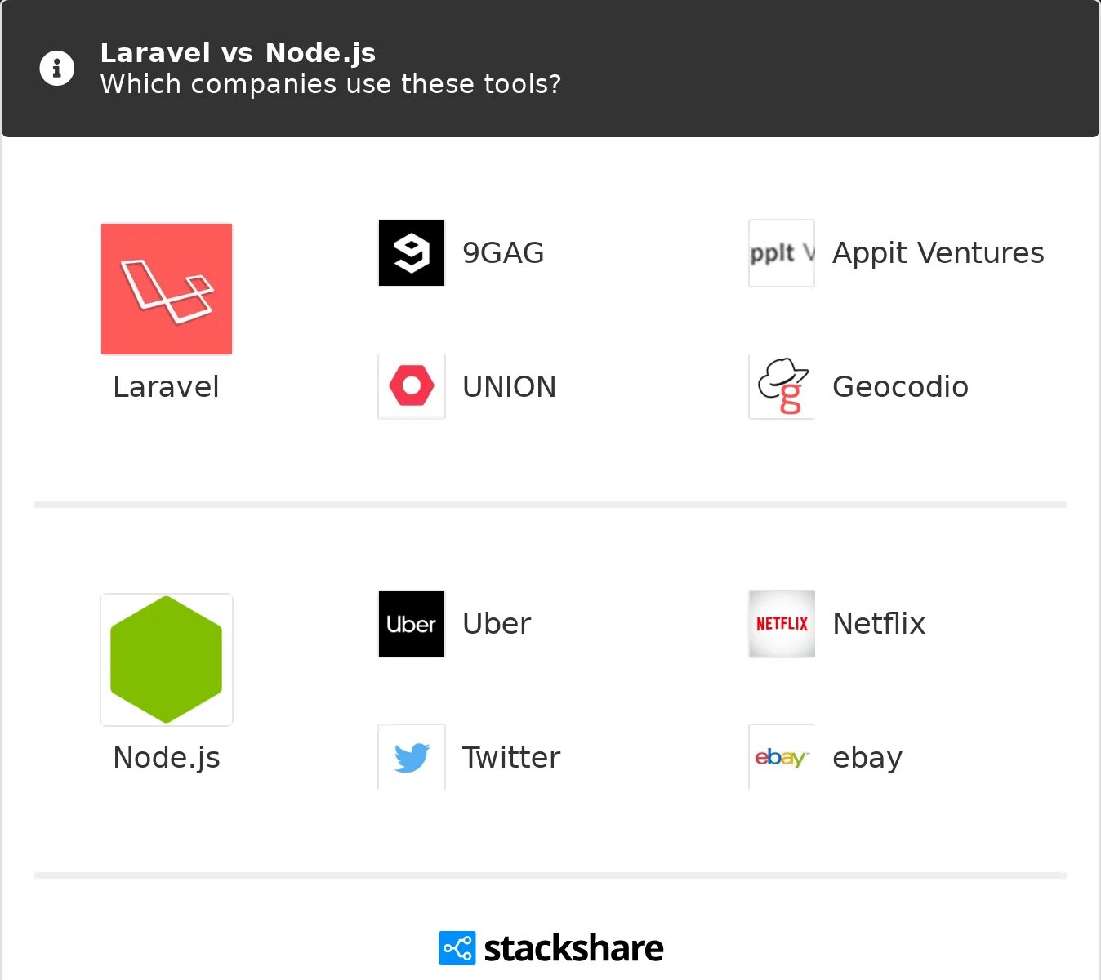Click the stackshare share icon at bottom
This screenshot has height=980, width=1101.
(457, 948)
